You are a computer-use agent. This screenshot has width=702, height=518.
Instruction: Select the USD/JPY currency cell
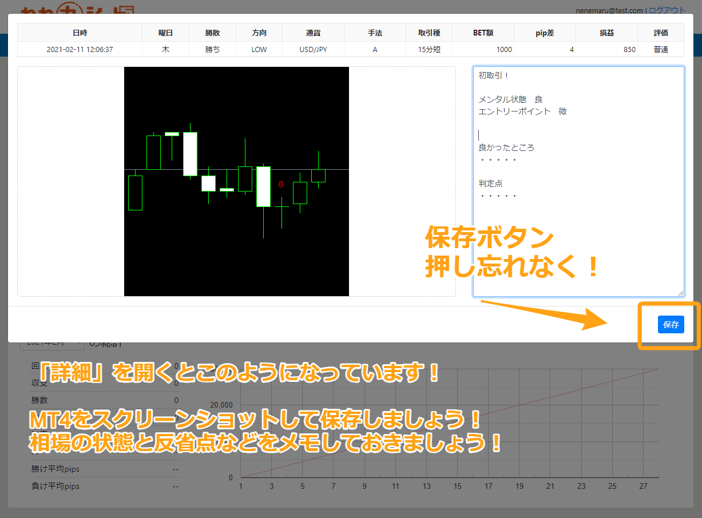click(314, 49)
